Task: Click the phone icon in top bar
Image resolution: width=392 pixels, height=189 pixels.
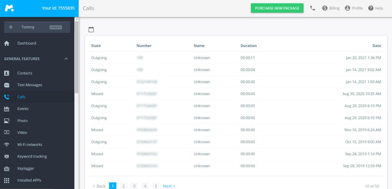Action: [313, 8]
